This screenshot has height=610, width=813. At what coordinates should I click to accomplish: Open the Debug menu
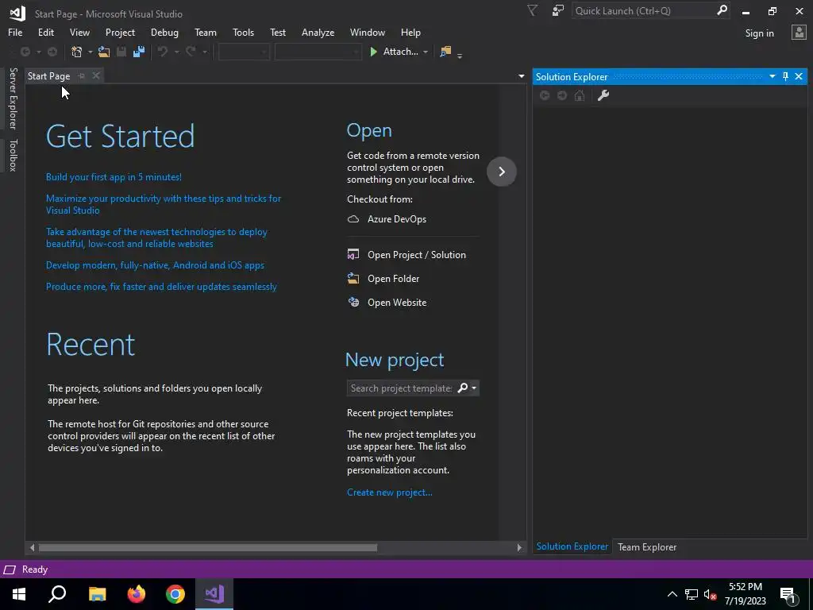pyautogui.click(x=164, y=32)
